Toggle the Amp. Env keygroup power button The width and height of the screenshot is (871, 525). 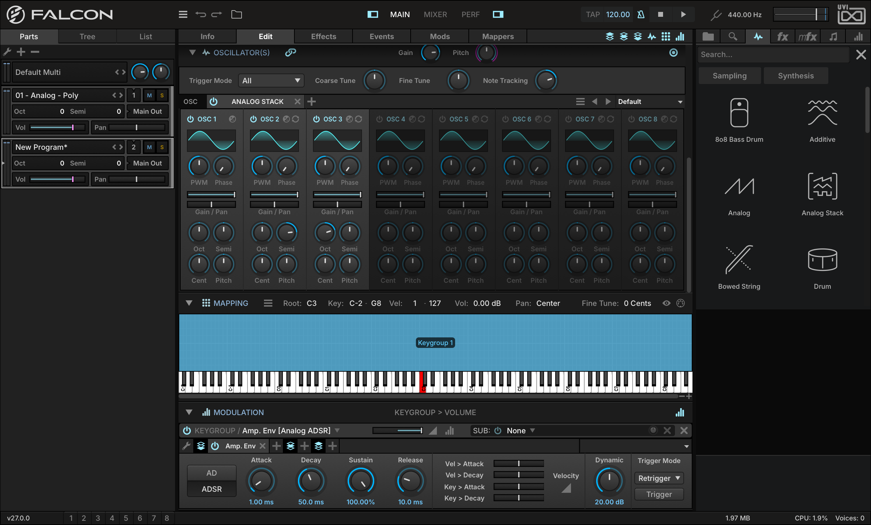click(x=187, y=430)
